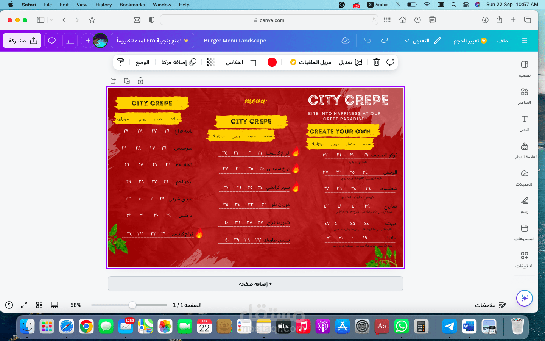Open the zoom percentage 58% control
This screenshot has width=545, height=341.
pos(76,305)
